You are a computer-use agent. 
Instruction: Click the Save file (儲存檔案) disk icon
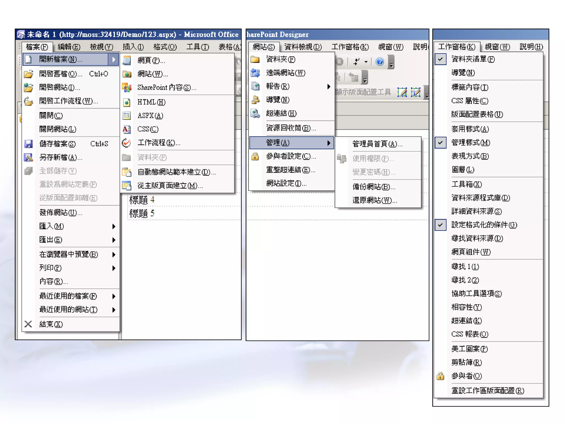(28, 144)
